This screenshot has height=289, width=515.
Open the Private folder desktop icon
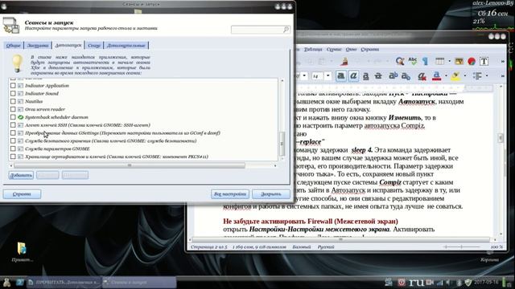click(22, 251)
